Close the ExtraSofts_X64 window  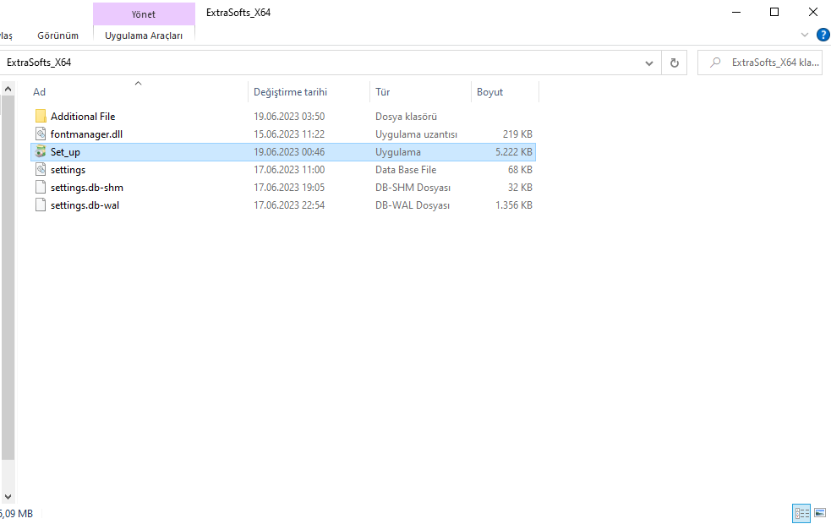tap(813, 12)
